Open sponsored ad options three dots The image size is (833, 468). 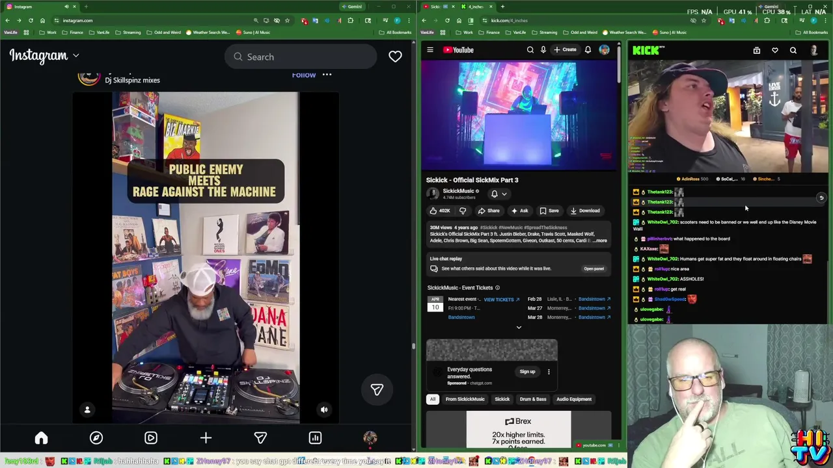pyautogui.click(x=549, y=372)
